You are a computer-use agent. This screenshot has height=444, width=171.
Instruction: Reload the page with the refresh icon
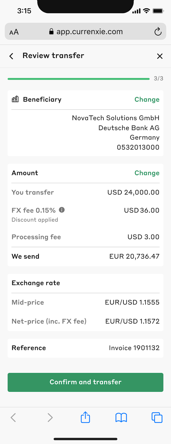[158, 32]
